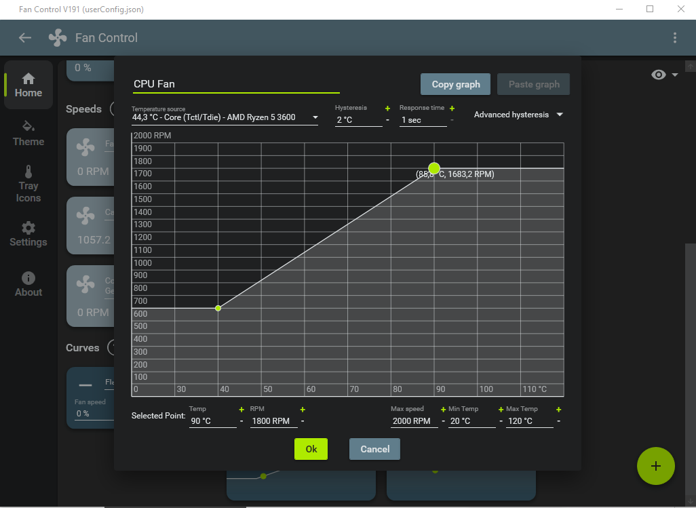Click the scroll-up arrow above the scrollbar
The height and width of the screenshot is (508, 696).
[x=690, y=66]
